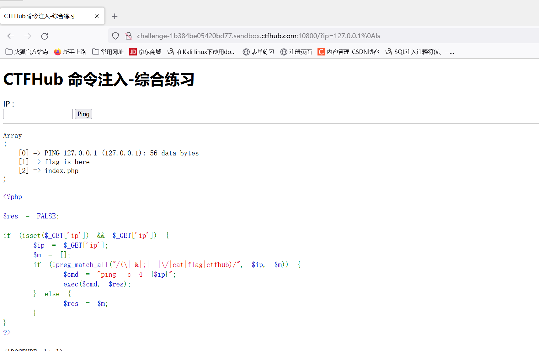539x351 pixels.
Task: Click the page heading CTFHub 命令注入-综合练习
Action: point(99,79)
